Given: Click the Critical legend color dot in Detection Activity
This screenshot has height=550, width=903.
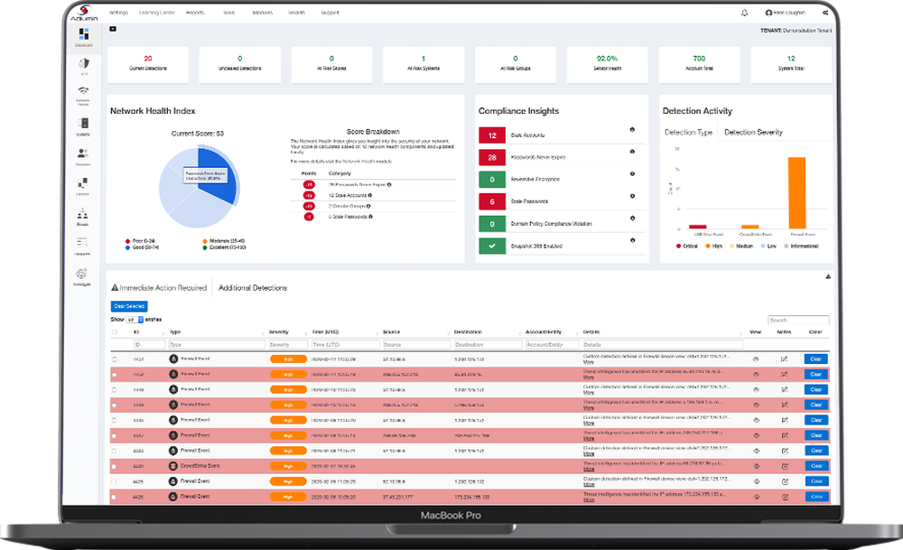Looking at the screenshot, I should click(677, 246).
